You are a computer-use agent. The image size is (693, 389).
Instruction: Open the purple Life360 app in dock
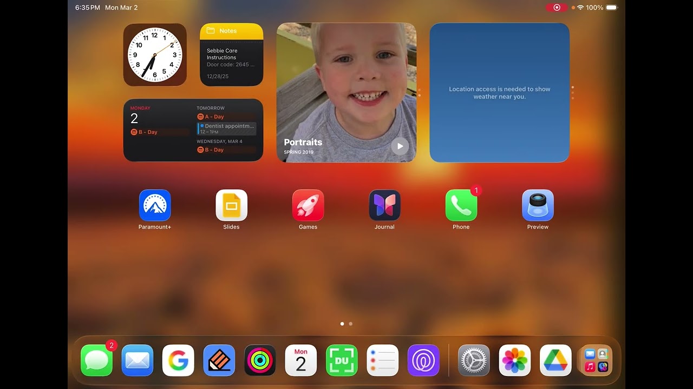tap(423, 360)
